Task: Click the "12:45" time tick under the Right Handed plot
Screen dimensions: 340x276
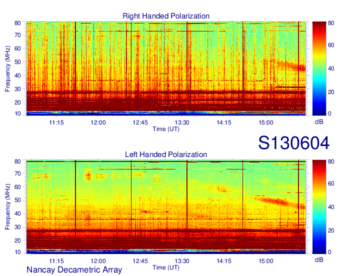Action: coord(140,122)
